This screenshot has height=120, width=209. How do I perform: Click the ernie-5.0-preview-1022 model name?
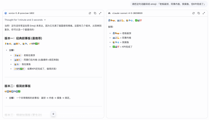pyautogui.click(x=21, y=13)
